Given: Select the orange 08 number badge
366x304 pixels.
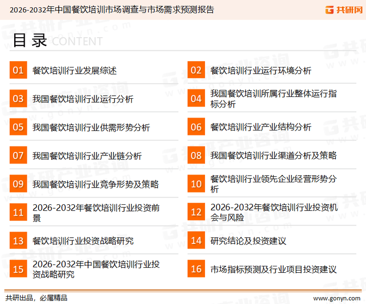Looking at the screenshot, I should click(x=196, y=156).
